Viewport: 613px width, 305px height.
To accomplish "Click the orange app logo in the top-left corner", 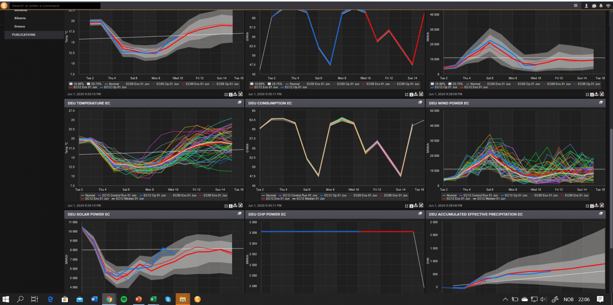I will click(x=5, y=5).
